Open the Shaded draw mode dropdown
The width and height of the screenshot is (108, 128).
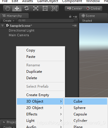87,21
